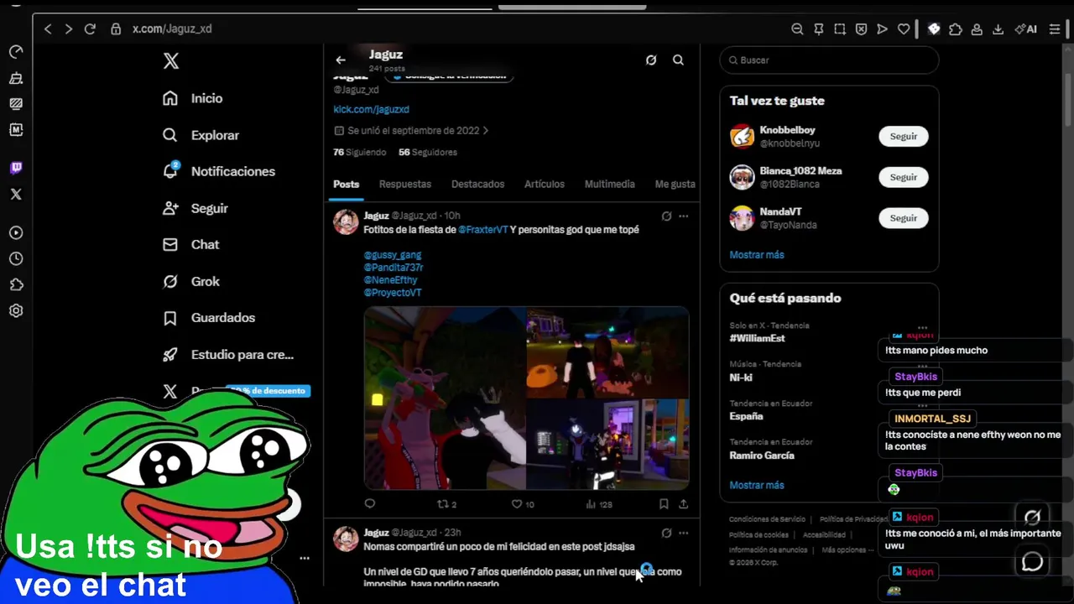Viewport: 1074px width, 604px height.
Task: Open the three-dot menu on #WilliamEst trend
Action: pos(922,328)
